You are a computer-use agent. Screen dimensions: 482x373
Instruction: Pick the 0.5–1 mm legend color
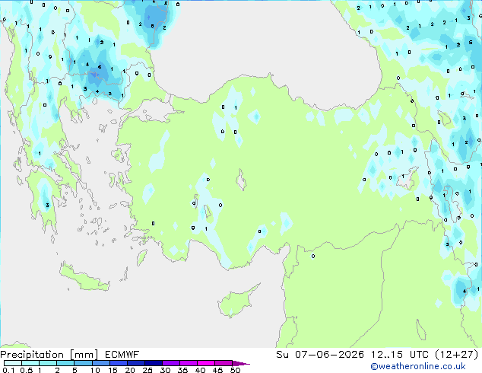click(30, 363)
